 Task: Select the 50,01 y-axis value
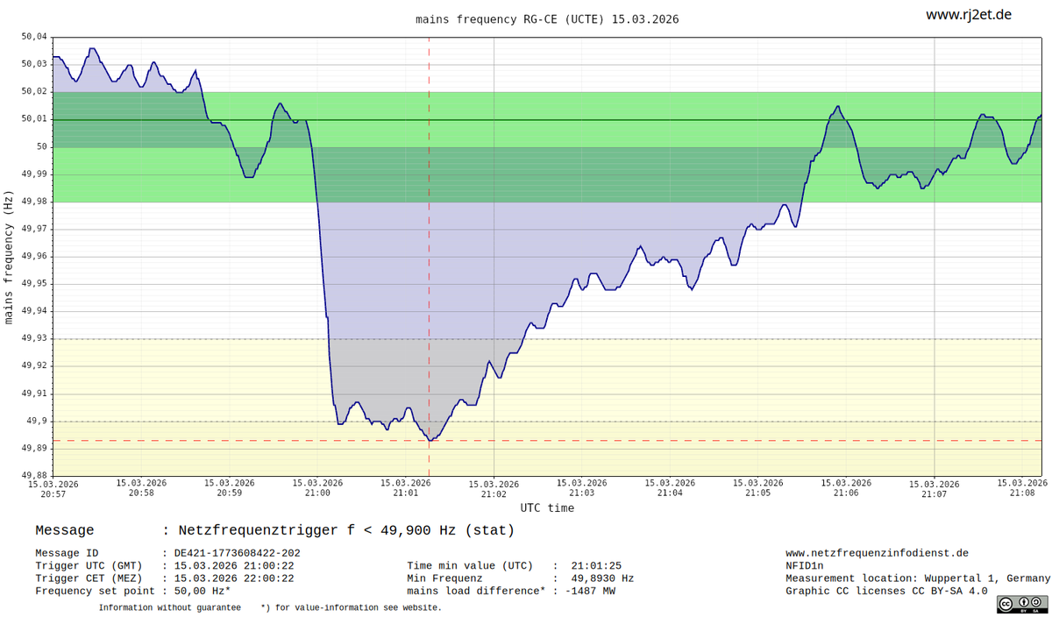pos(33,118)
